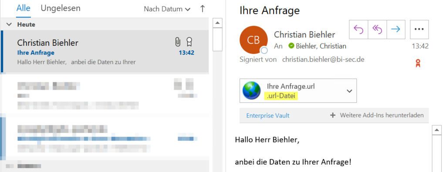Open the attachment dropdown arrow for Ihre Anfrage.url
This screenshot has height=172, width=446.
pos(349,91)
